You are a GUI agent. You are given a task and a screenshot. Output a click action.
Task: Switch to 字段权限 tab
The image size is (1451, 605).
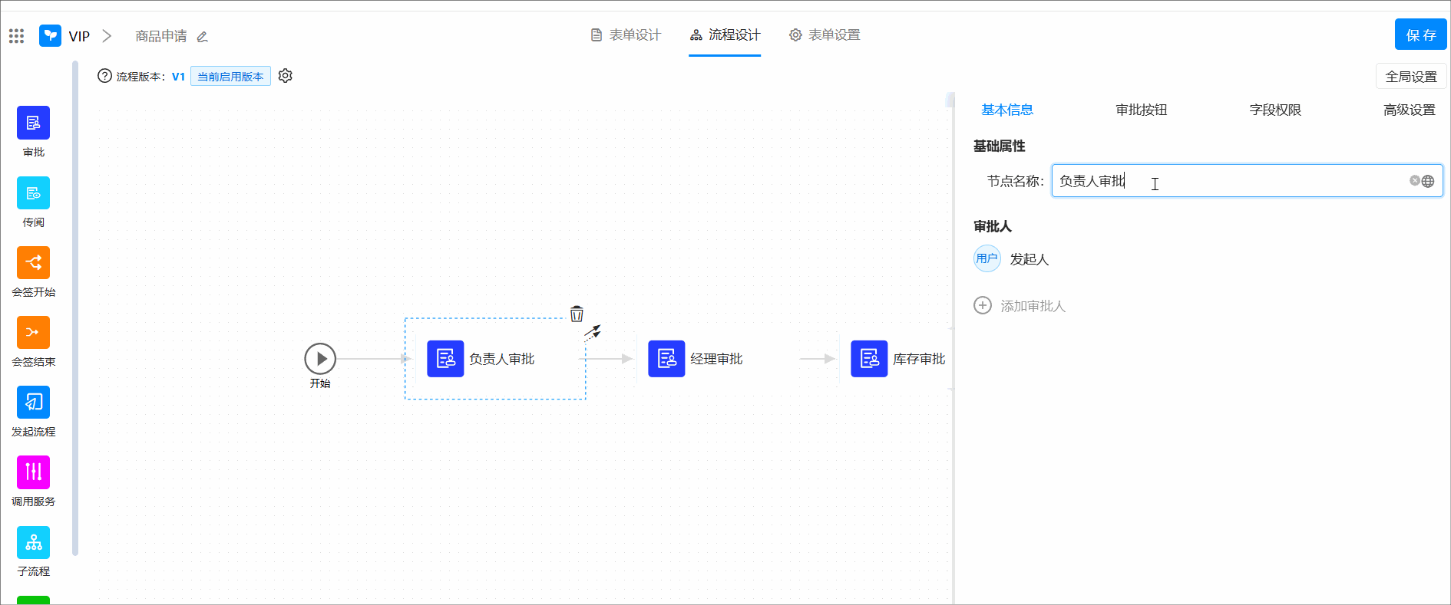click(x=1274, y=110)
